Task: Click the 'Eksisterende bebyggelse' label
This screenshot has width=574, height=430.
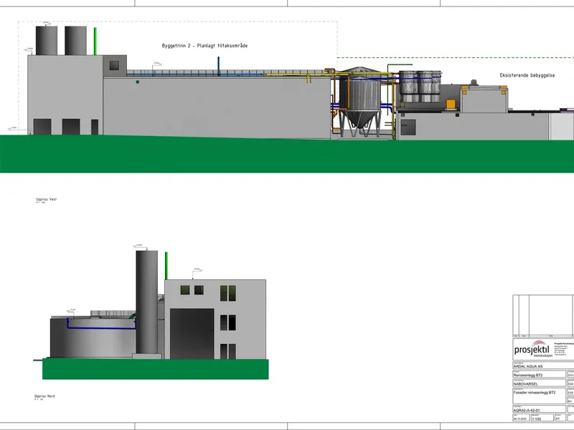Action: [527, 75]
